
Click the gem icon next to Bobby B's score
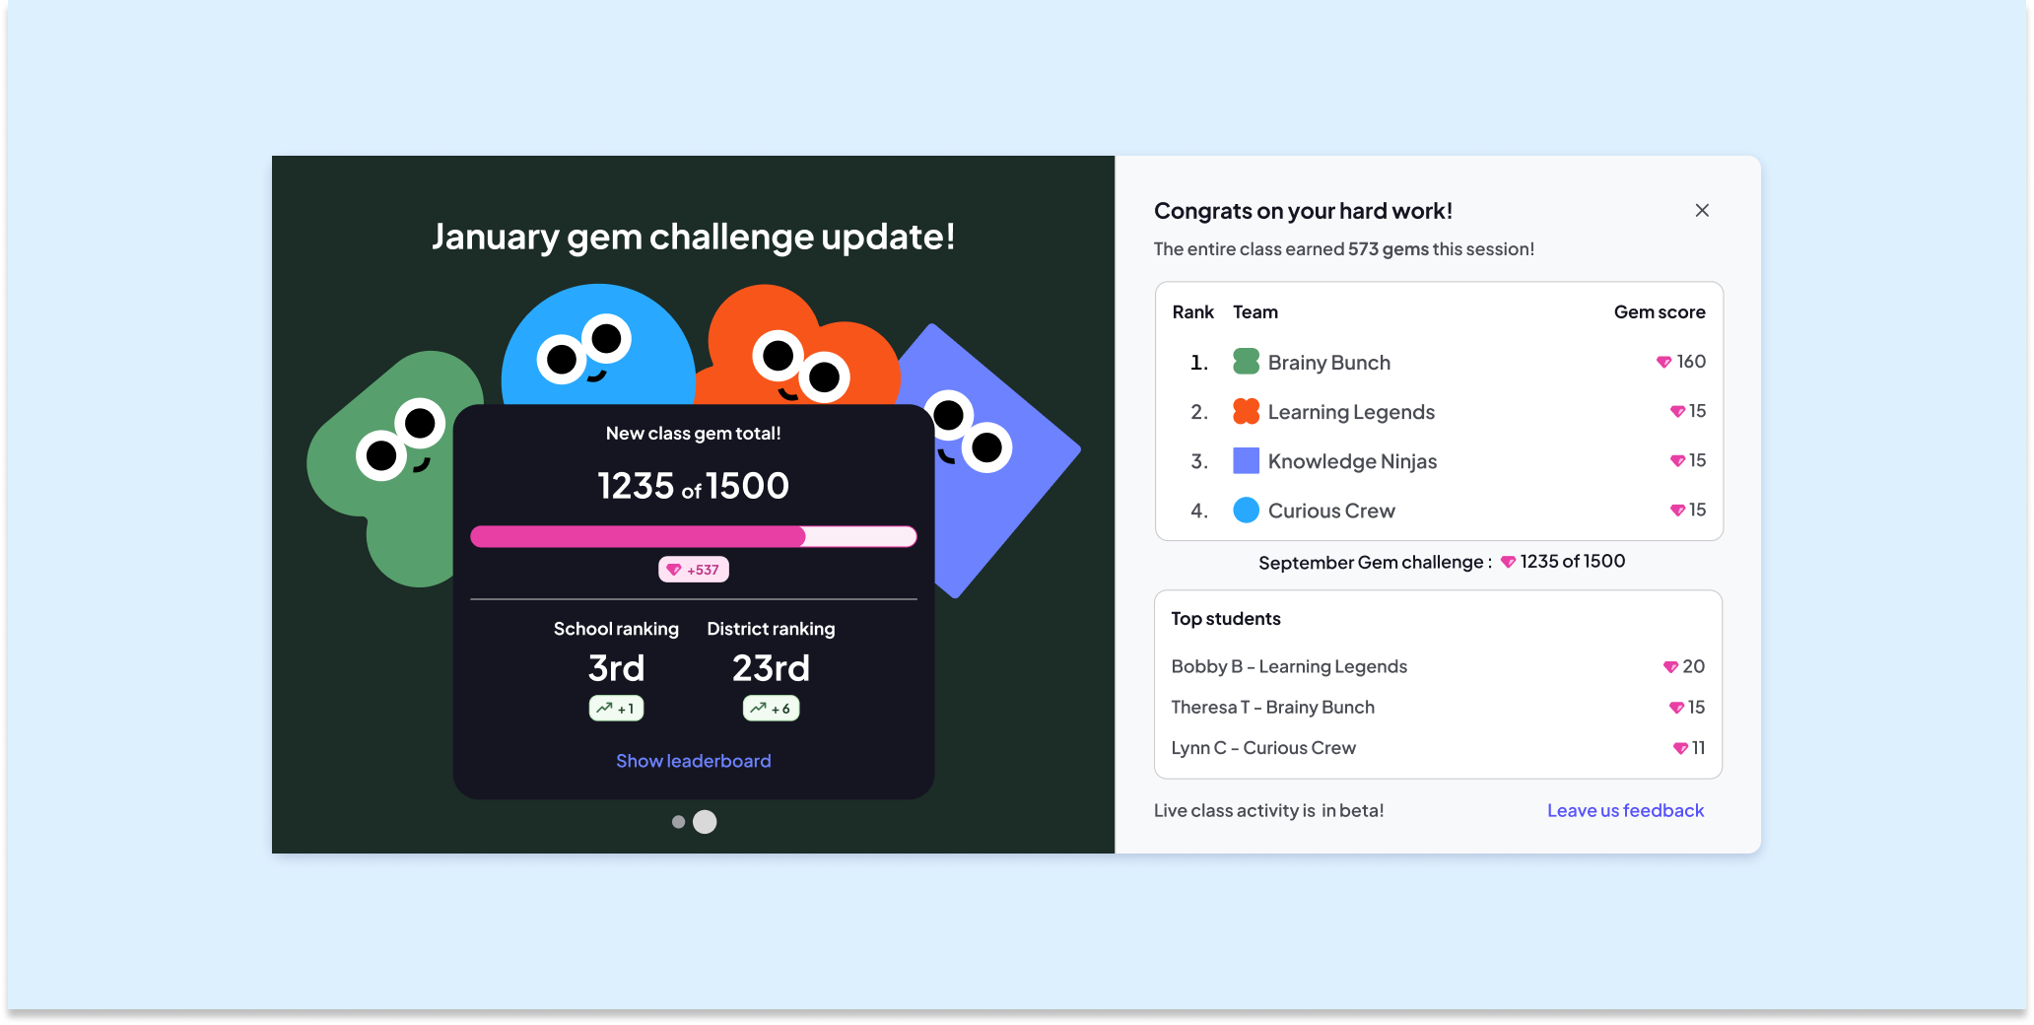(1670, 667)
